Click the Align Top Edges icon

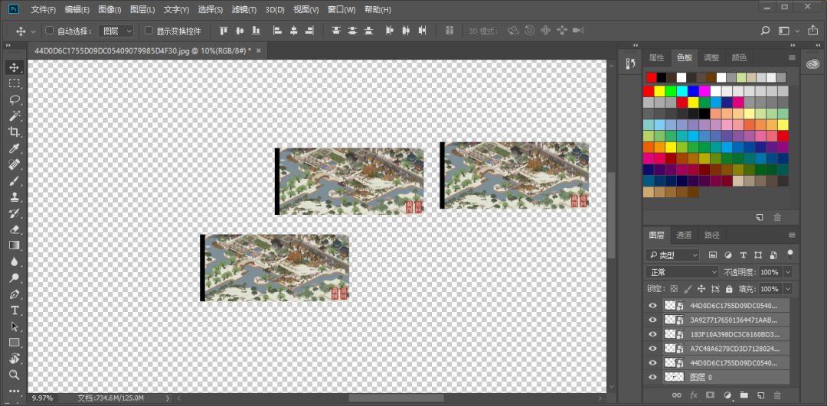[x=224, y=31]
